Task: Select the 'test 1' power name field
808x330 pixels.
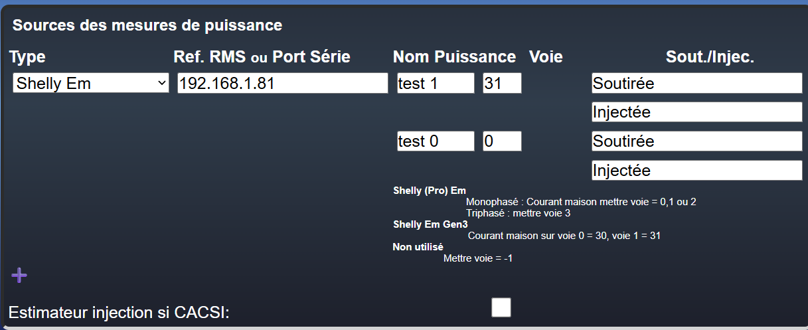Action: point(436,84)
